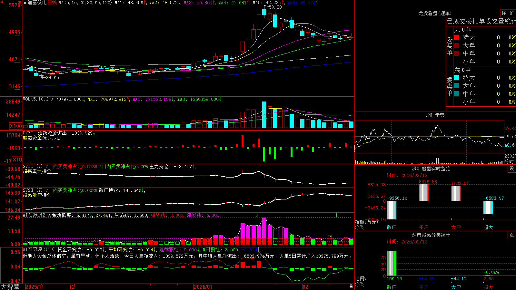This screenshot has height=290, width=516.
Task: Click the 爆发线: 6.000 magenta label
Action: click(203, 215)
